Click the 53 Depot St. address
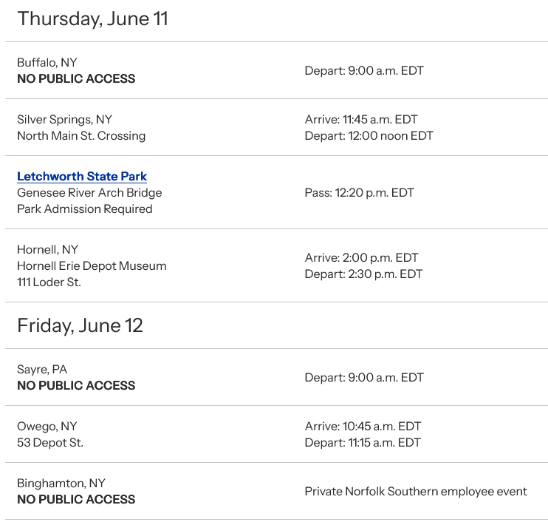 50,443
